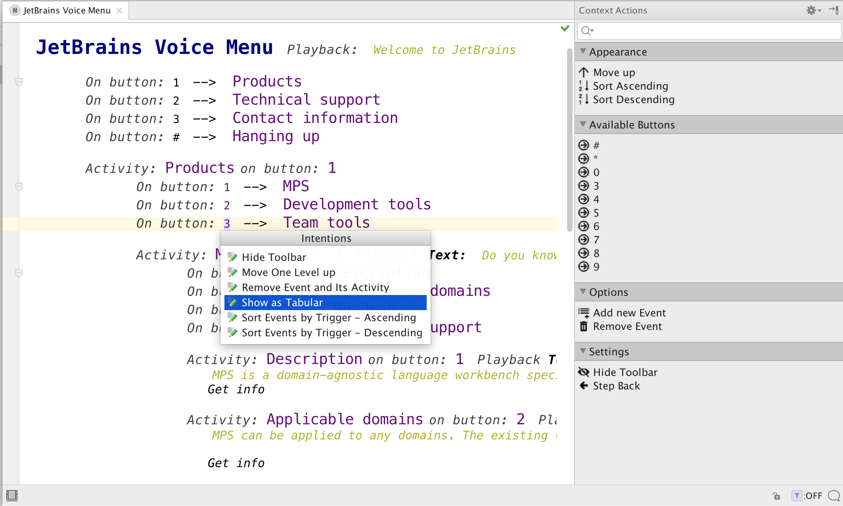
Task: Click the Sort Descending icon
Action: 584,100
